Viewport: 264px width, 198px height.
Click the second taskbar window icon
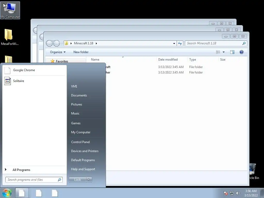click(39, 193)
